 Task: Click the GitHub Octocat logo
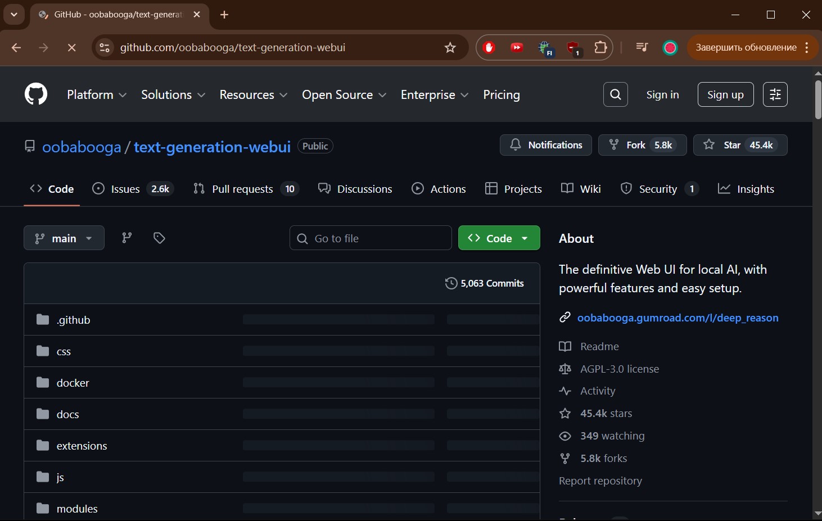coord(36,94)
